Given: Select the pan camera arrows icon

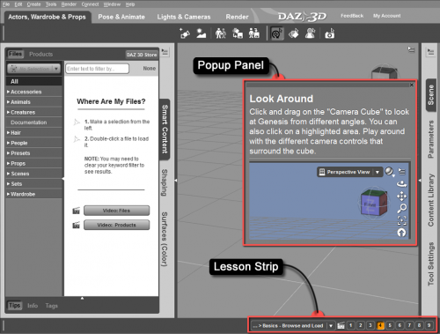Looking at the screenshot, I should coord(401,196).
